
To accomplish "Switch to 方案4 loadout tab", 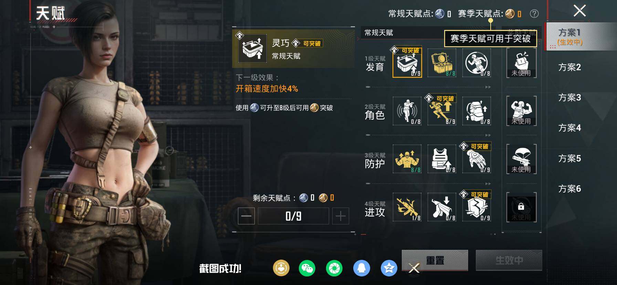I will coord(570,128).
